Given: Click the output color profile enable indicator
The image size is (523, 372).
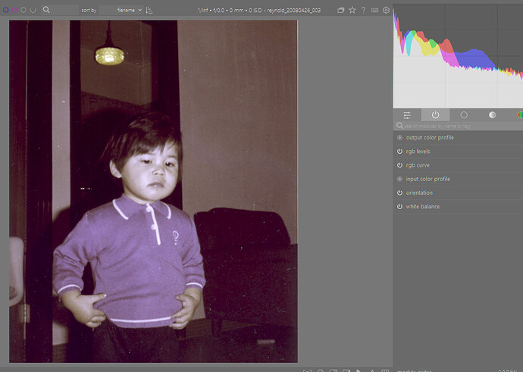Looking at the screenshot, I should (399, 137).
